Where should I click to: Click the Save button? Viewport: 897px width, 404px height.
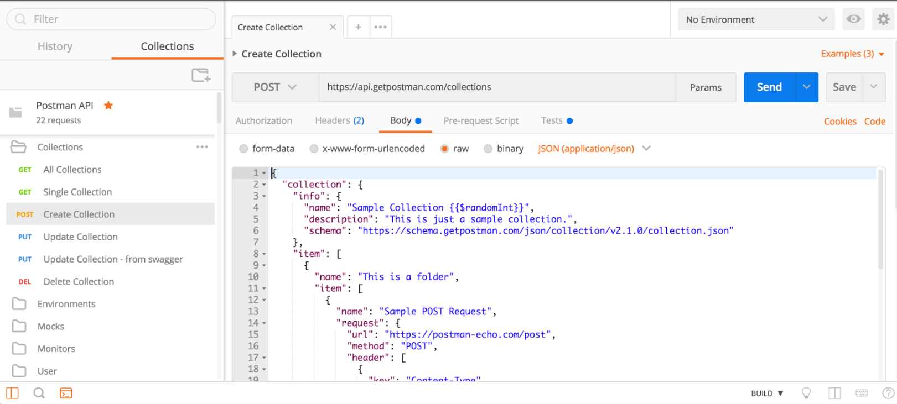(844, 87)
